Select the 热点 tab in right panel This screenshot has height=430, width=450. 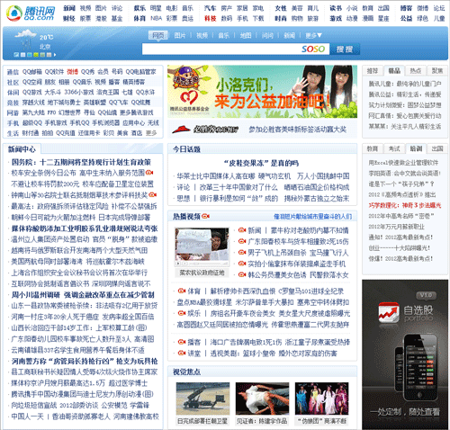(x=416, y=70)
